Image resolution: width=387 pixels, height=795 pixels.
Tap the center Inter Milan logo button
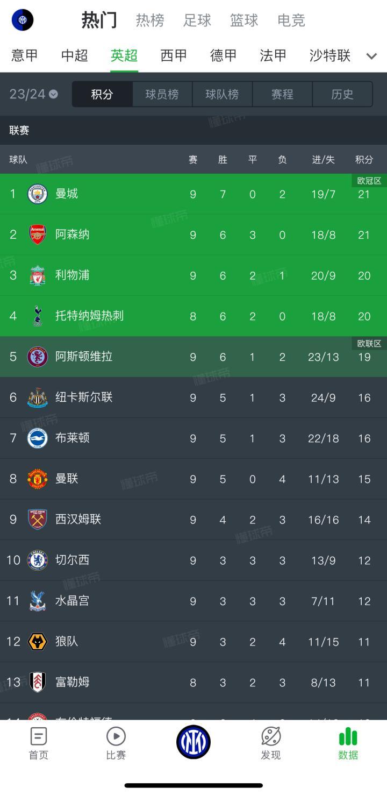point(193,742)
